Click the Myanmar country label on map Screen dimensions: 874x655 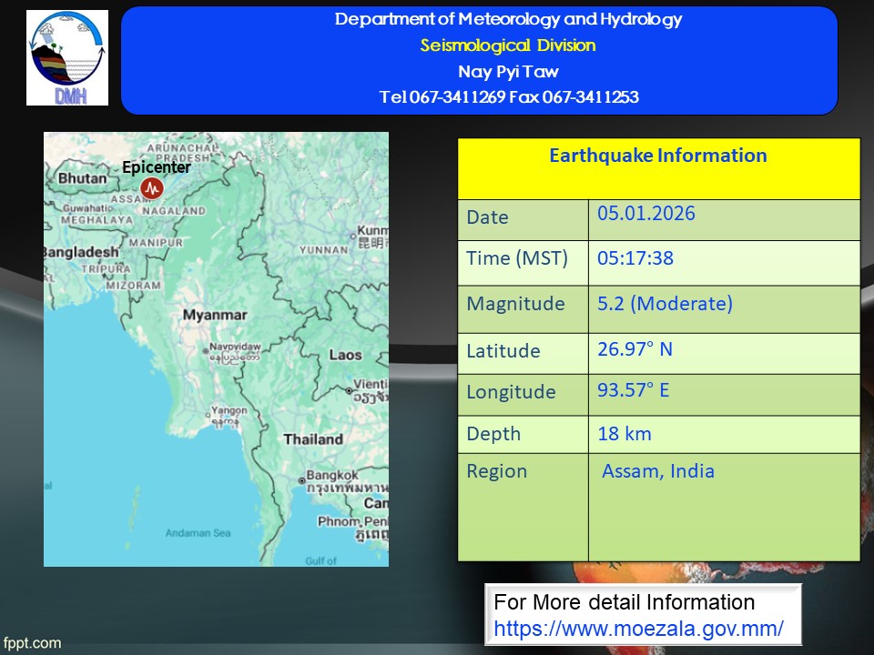[x=214, y=315]
